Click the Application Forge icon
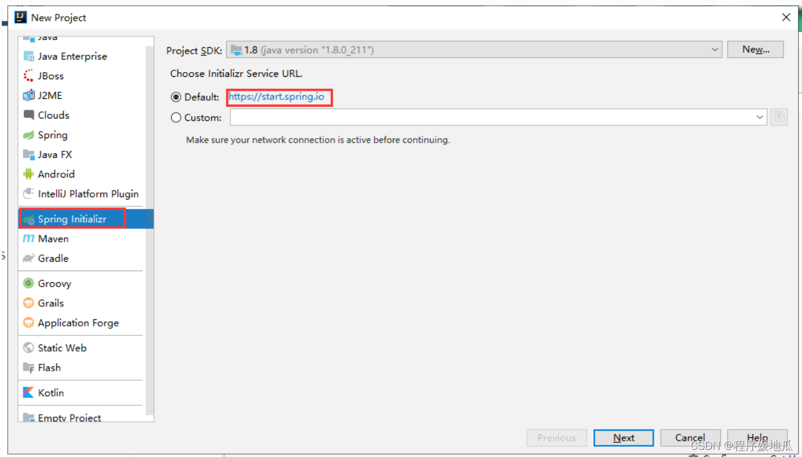 28,323
